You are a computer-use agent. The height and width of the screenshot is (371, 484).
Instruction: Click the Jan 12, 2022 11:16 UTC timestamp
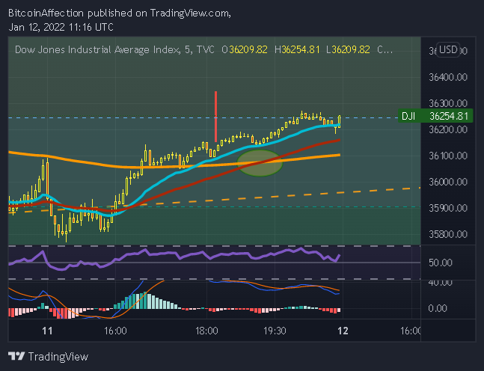pos(61,27)
